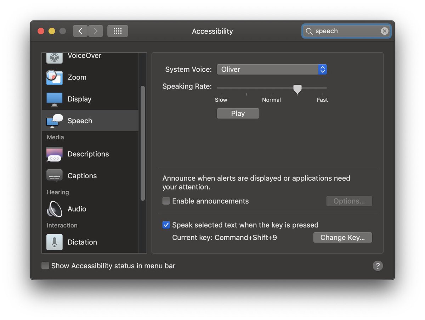Select the Zoom label in the list
425x320 pixels.
click(x=77, y=77)
